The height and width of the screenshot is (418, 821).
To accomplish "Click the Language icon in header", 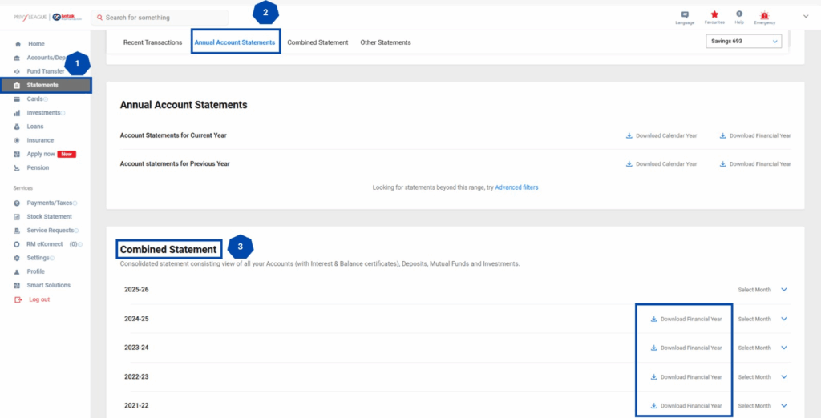I will coord(685,15).
